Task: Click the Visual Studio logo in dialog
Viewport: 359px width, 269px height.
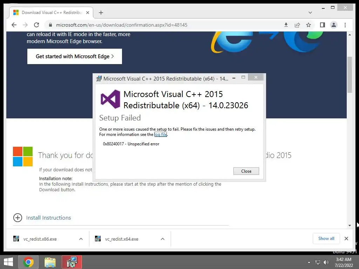Action: click(x=110, y=99)
